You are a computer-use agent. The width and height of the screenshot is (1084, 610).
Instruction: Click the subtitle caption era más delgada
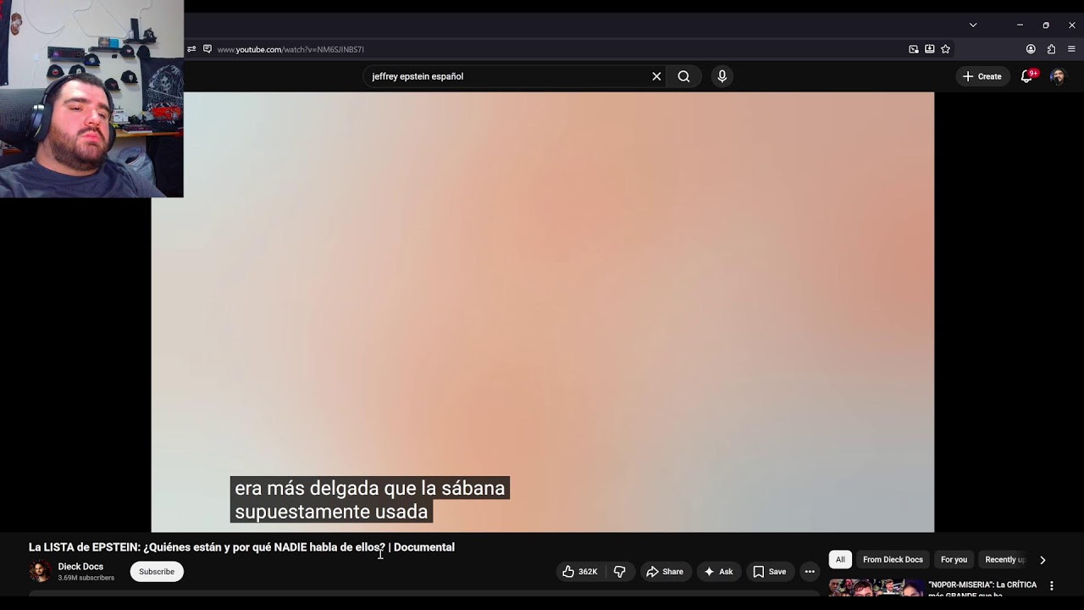369,500
